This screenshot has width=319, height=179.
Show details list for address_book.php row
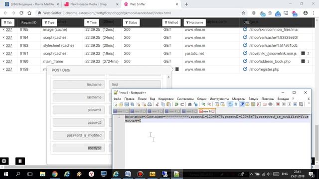(303, 61)
